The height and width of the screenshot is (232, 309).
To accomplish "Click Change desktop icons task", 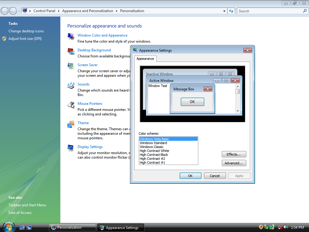I will click(26, 31).
